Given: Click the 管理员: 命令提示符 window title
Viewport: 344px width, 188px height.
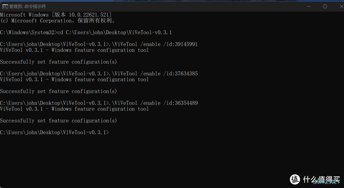Looking at the screenshot, I should pos(27,7).
